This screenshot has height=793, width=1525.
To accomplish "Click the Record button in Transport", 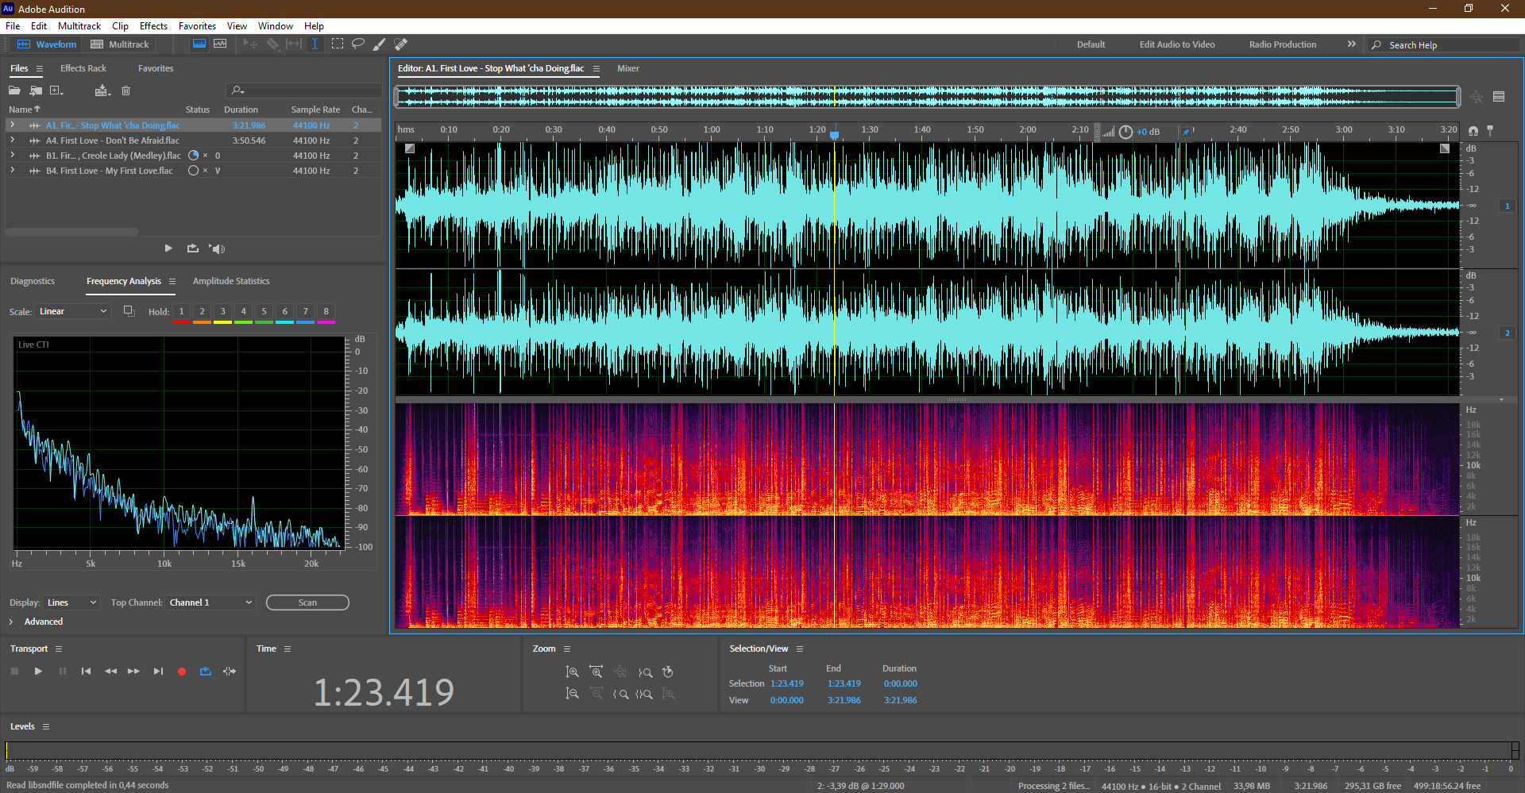I will (x=182, y=672).
